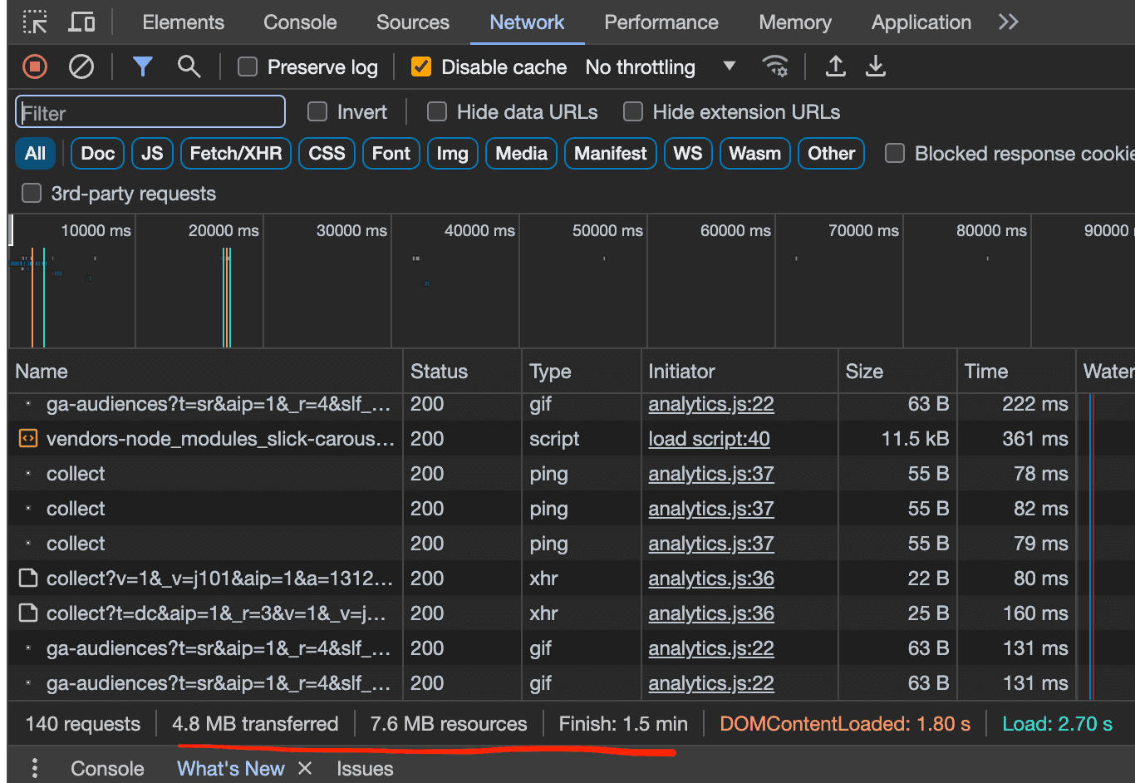Sort by the Initiator column header

click(739, 372)
